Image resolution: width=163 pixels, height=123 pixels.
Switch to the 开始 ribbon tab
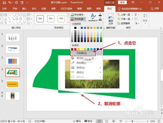(15, 8)
